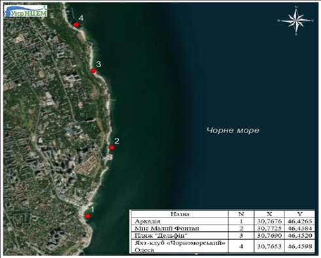The height and width of the screenshot is (258, 321).
Task: Select Y value 46,4384 in table
Action: click(300, 229)
